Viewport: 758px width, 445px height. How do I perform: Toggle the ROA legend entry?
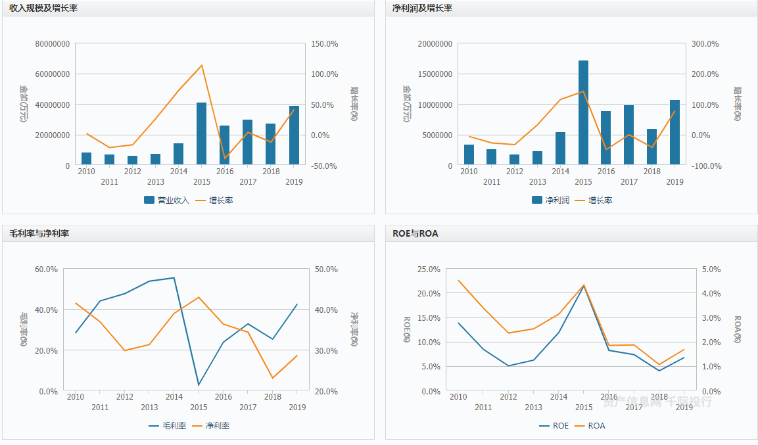(590, 425)
